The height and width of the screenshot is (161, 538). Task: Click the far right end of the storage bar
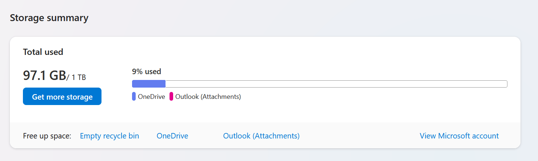pyautogui.click(x=505, y=84)
